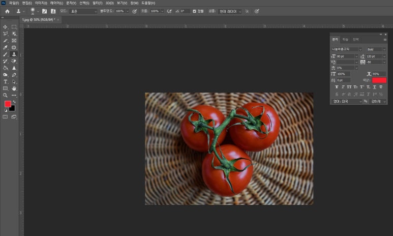Go to the Home screen icon

click(x=7, y=11)
